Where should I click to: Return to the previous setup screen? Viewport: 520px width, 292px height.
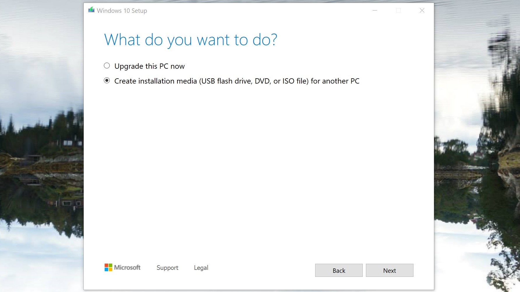[x=338, y=270]
